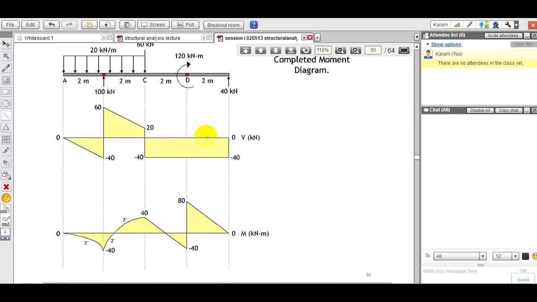Screen dimensions: 537x302
Task: Select the rectangle shape tool
Action: 6,92
